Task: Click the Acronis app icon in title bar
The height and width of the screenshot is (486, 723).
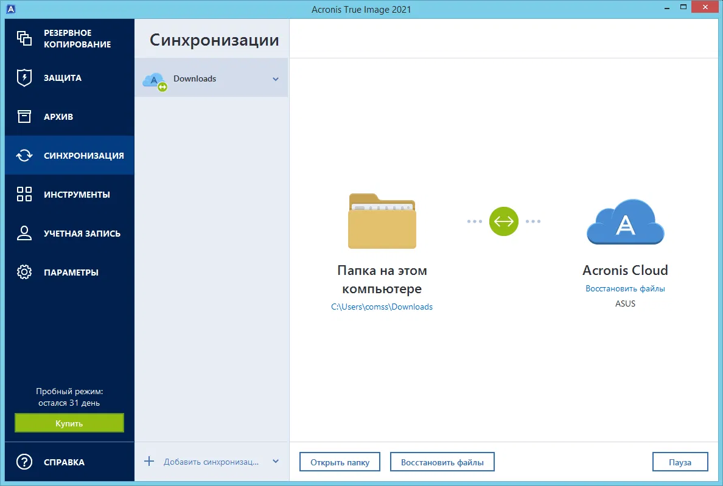Action: 10,9
